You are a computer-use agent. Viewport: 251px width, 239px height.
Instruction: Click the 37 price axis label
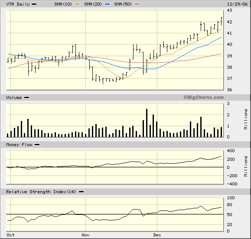[x=229, y=79]
